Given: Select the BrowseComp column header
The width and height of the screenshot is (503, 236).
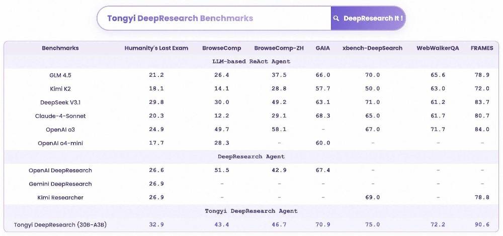Looking at the screenshot, I should (222, 48).
